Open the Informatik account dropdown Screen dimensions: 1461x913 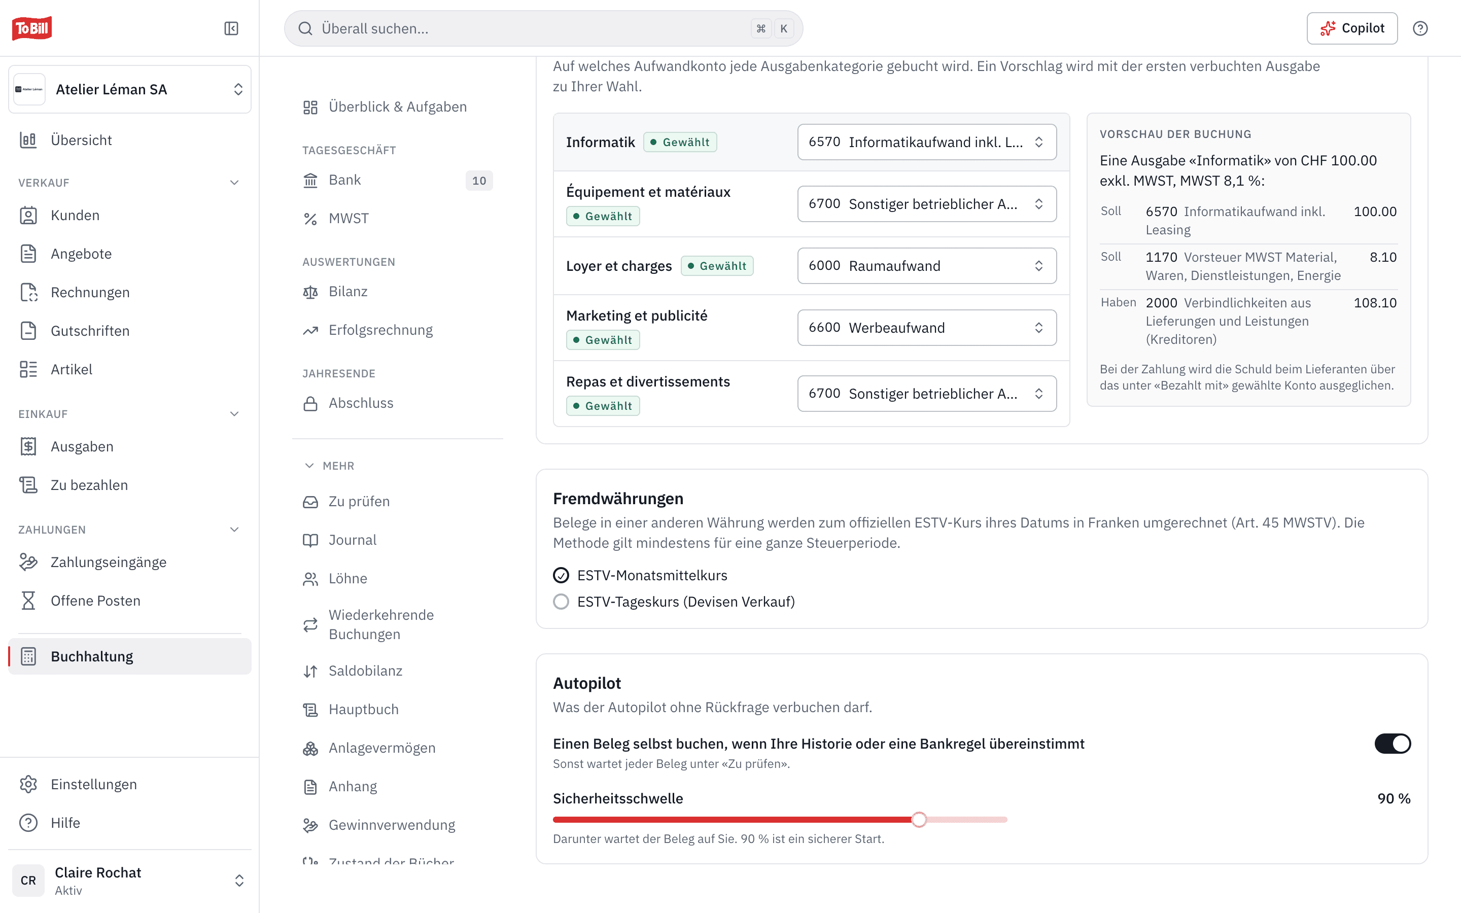pos(927,142)
